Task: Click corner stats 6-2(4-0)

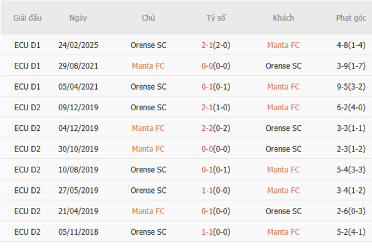Action: click(x=351, y=107)
